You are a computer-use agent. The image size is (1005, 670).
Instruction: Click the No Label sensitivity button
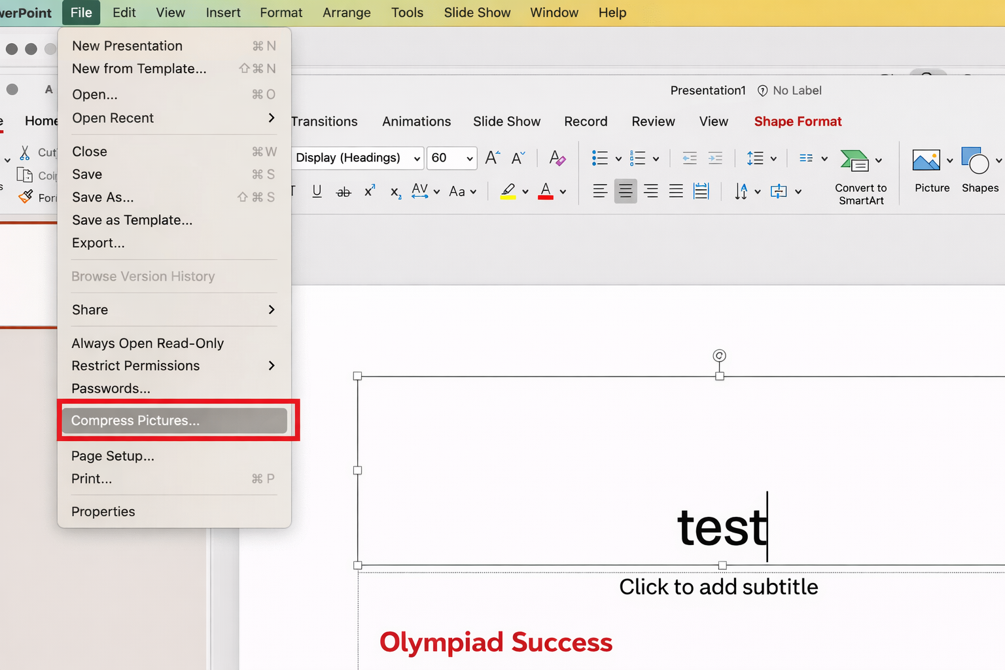click(x=789, y=91)
